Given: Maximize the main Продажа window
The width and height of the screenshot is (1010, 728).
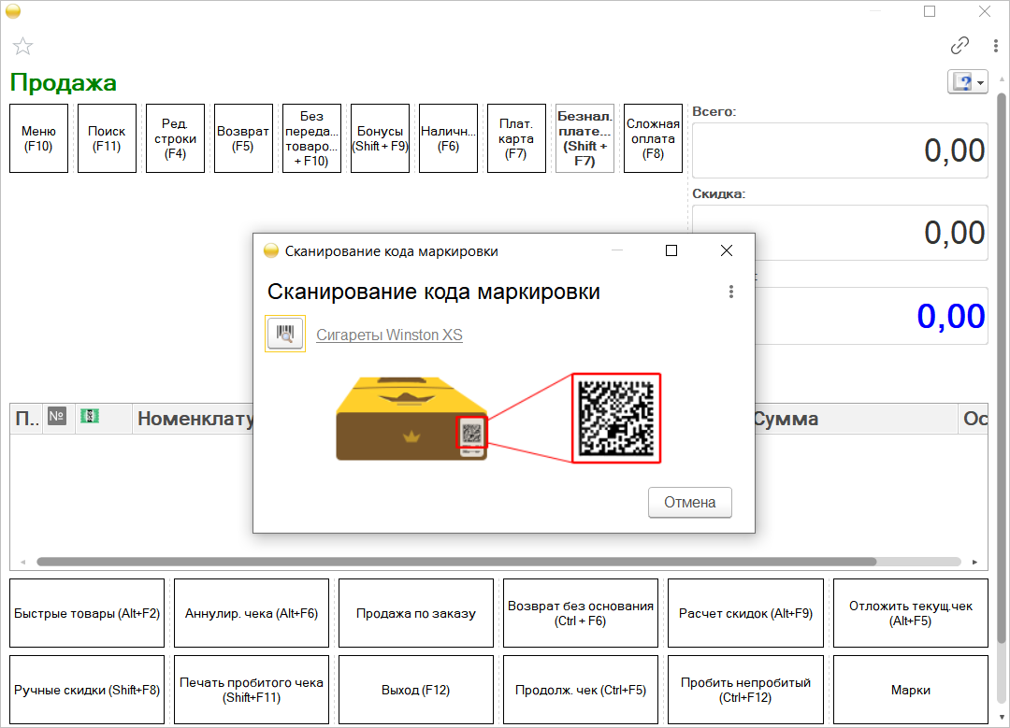Looking at the screenshot, I should 930,11.
